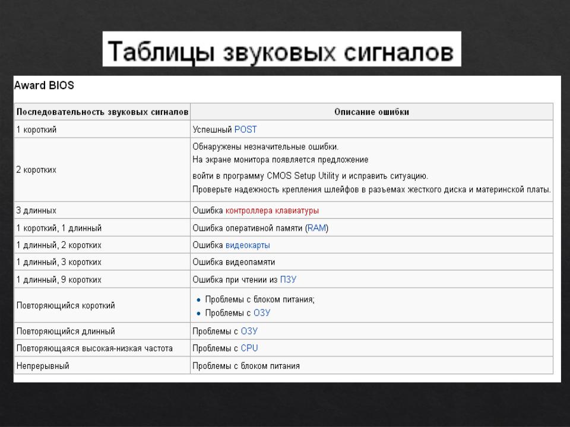Open the ПЗУ link

click(288, 279)
